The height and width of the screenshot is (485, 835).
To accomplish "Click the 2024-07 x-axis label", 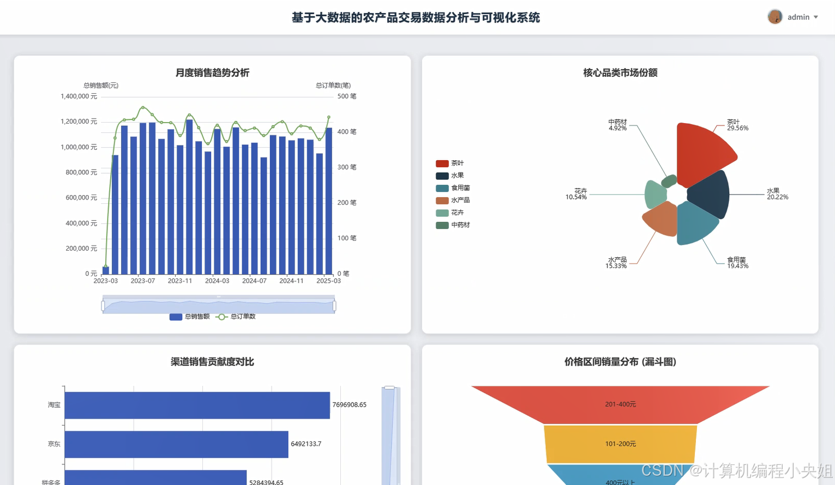I will (x=254, y=281).
